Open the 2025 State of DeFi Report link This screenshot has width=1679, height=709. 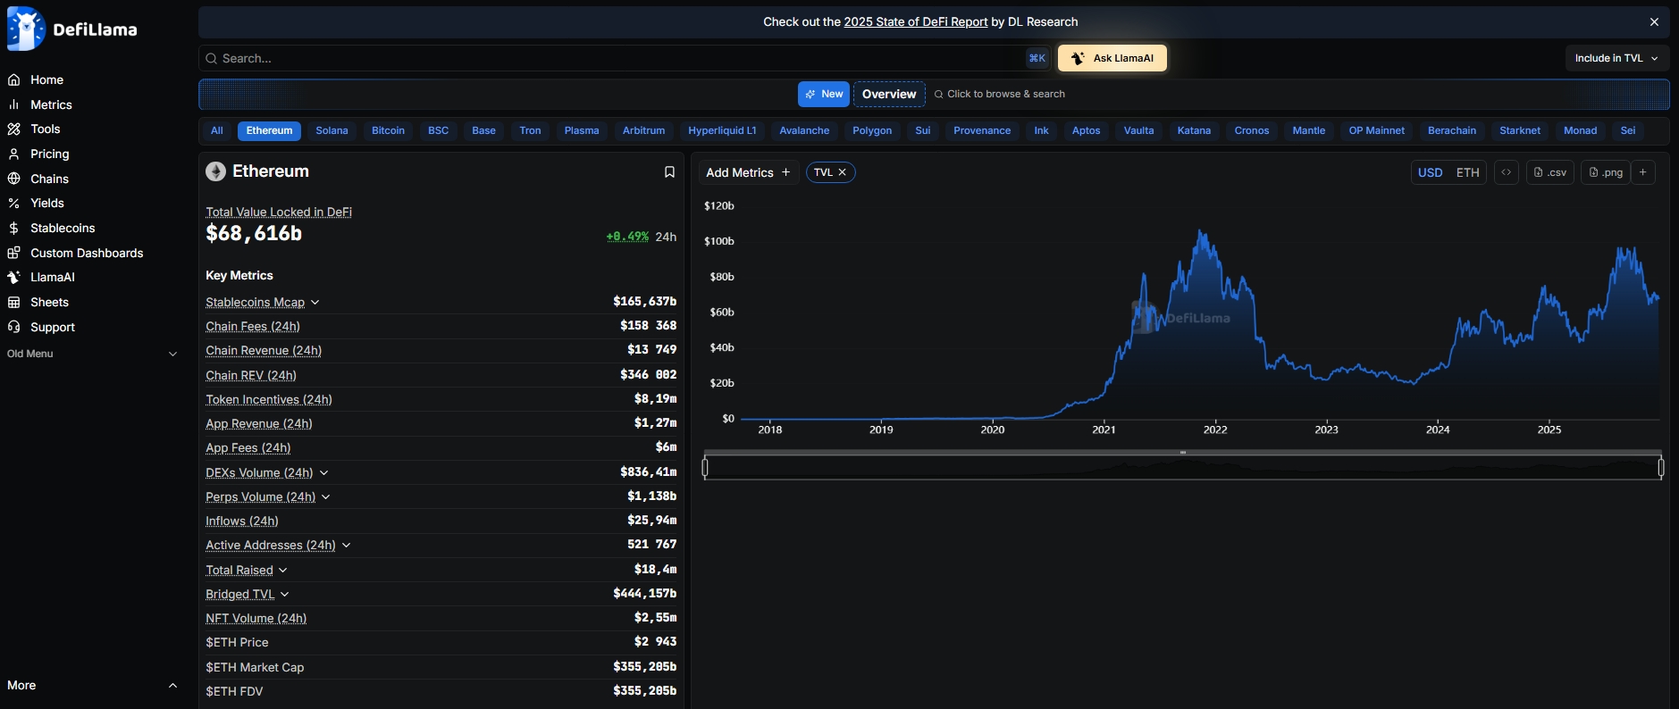tap(916, 21)
